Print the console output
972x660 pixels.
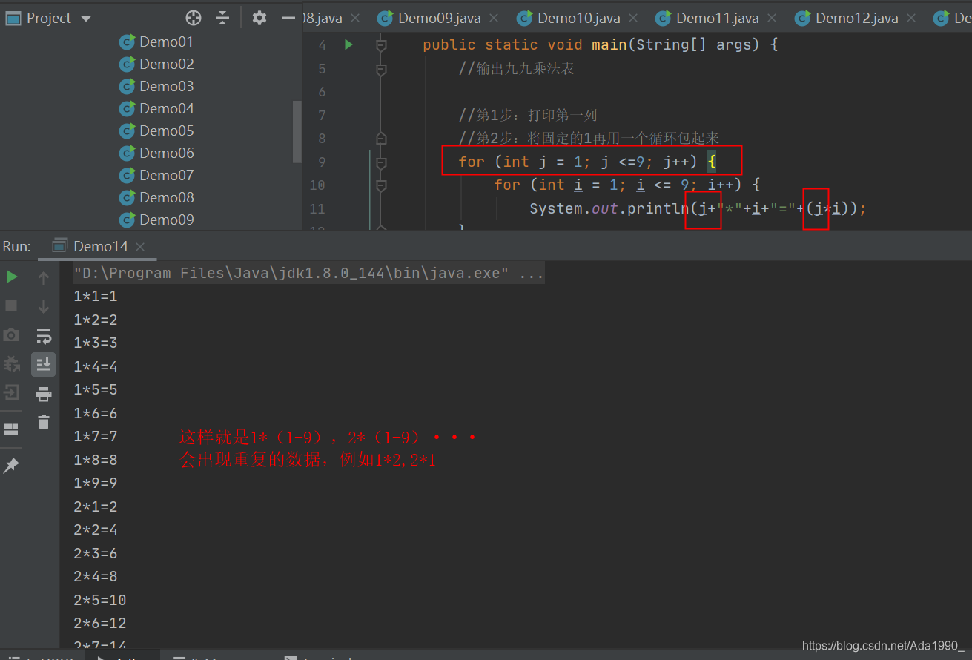tap(44, 394)
